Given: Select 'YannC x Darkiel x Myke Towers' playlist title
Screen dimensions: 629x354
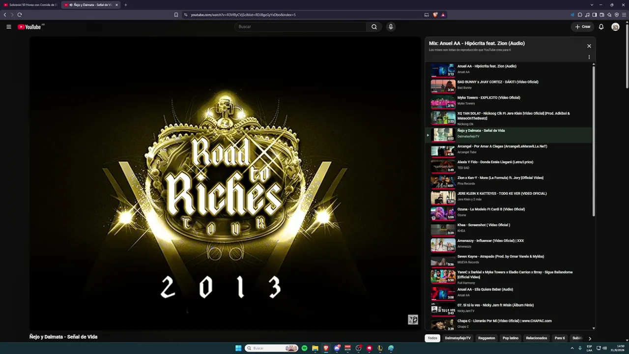Looking at the screenshot, I should (x=515, y=274).
